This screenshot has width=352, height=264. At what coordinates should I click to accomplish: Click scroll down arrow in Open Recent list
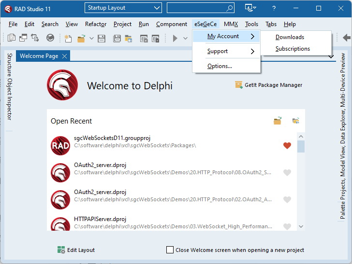(301, 226)
